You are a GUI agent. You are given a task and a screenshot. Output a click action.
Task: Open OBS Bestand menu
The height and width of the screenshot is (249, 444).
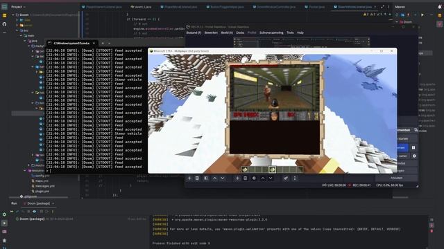[x=194, y=33]
